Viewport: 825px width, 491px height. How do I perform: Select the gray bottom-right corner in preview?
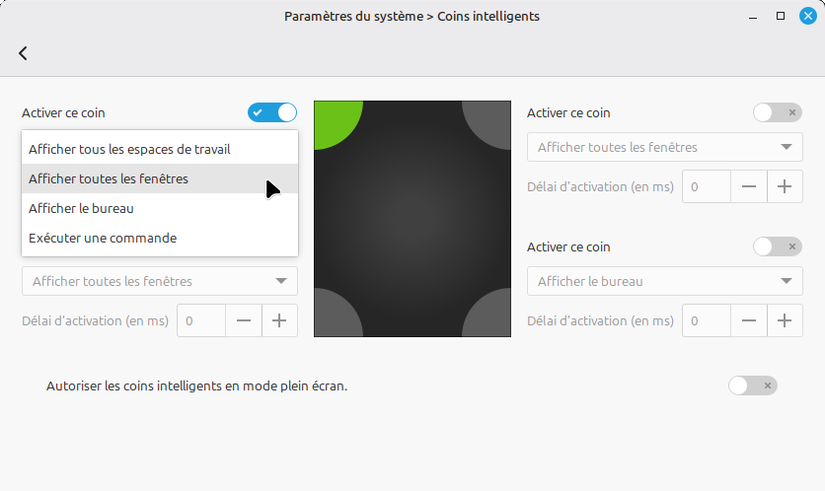click(x=489, y=315)
